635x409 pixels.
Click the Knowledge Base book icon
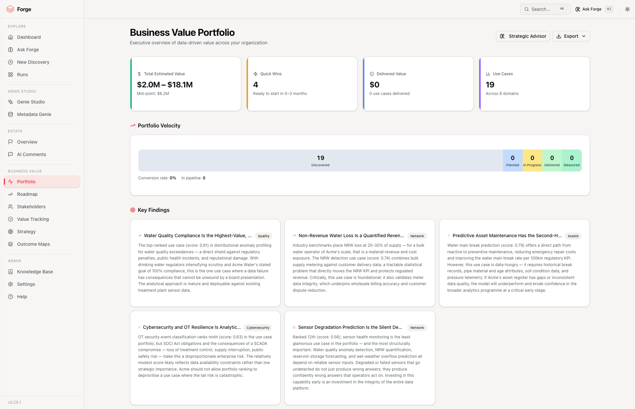pos(11,272)
